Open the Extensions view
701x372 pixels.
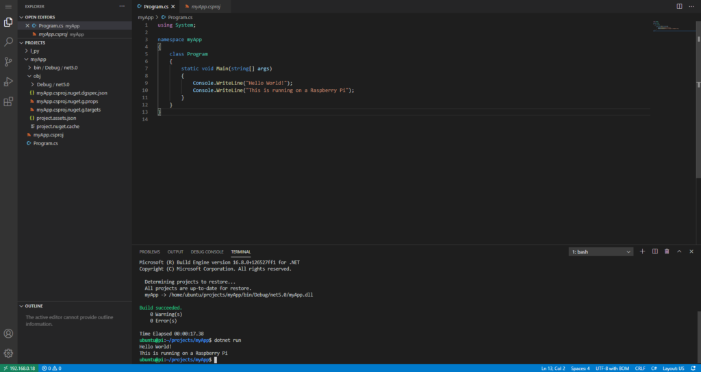pos(8,102)
